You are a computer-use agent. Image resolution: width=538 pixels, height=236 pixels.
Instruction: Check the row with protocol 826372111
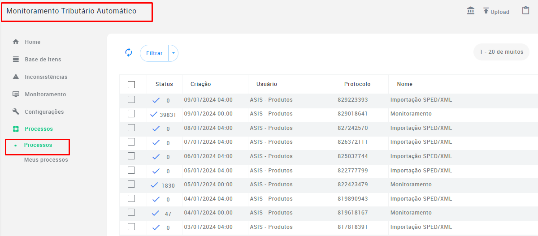click(x=131, y=142)
